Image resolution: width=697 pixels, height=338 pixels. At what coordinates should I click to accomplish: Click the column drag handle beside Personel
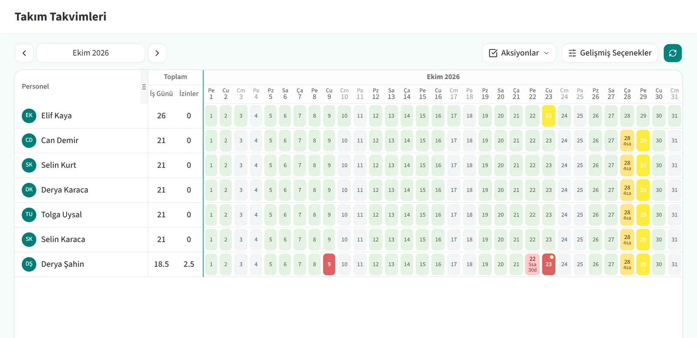(x=144, y=87)
